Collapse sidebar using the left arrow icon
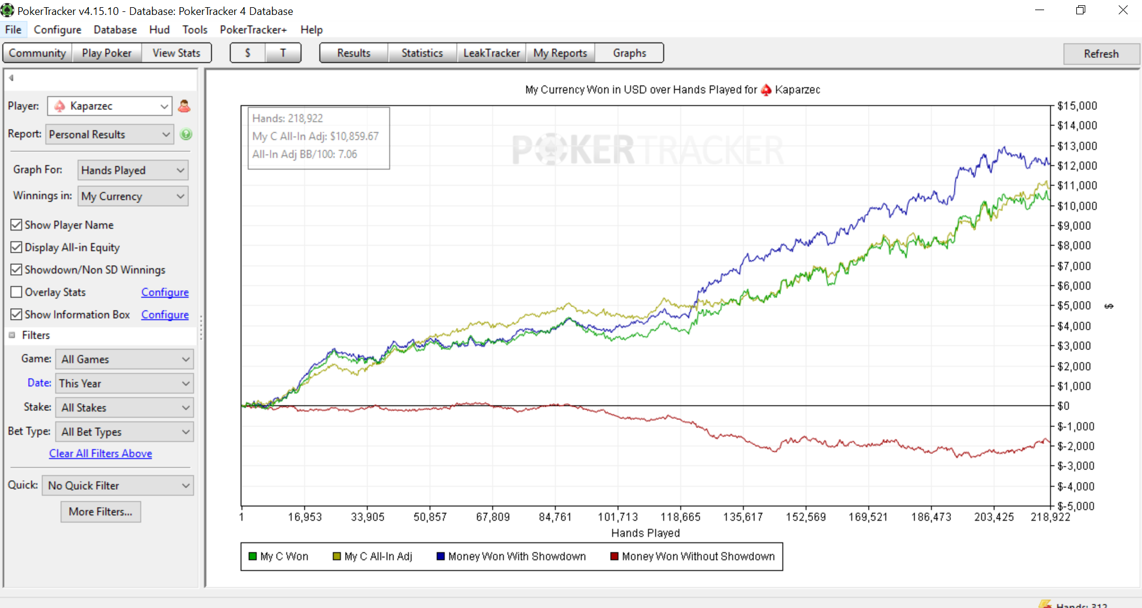This screenshot has height=608, width=1142. click(x=11, y=78)
